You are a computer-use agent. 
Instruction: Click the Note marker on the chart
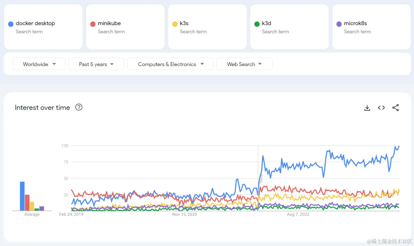tap(261, 178)
